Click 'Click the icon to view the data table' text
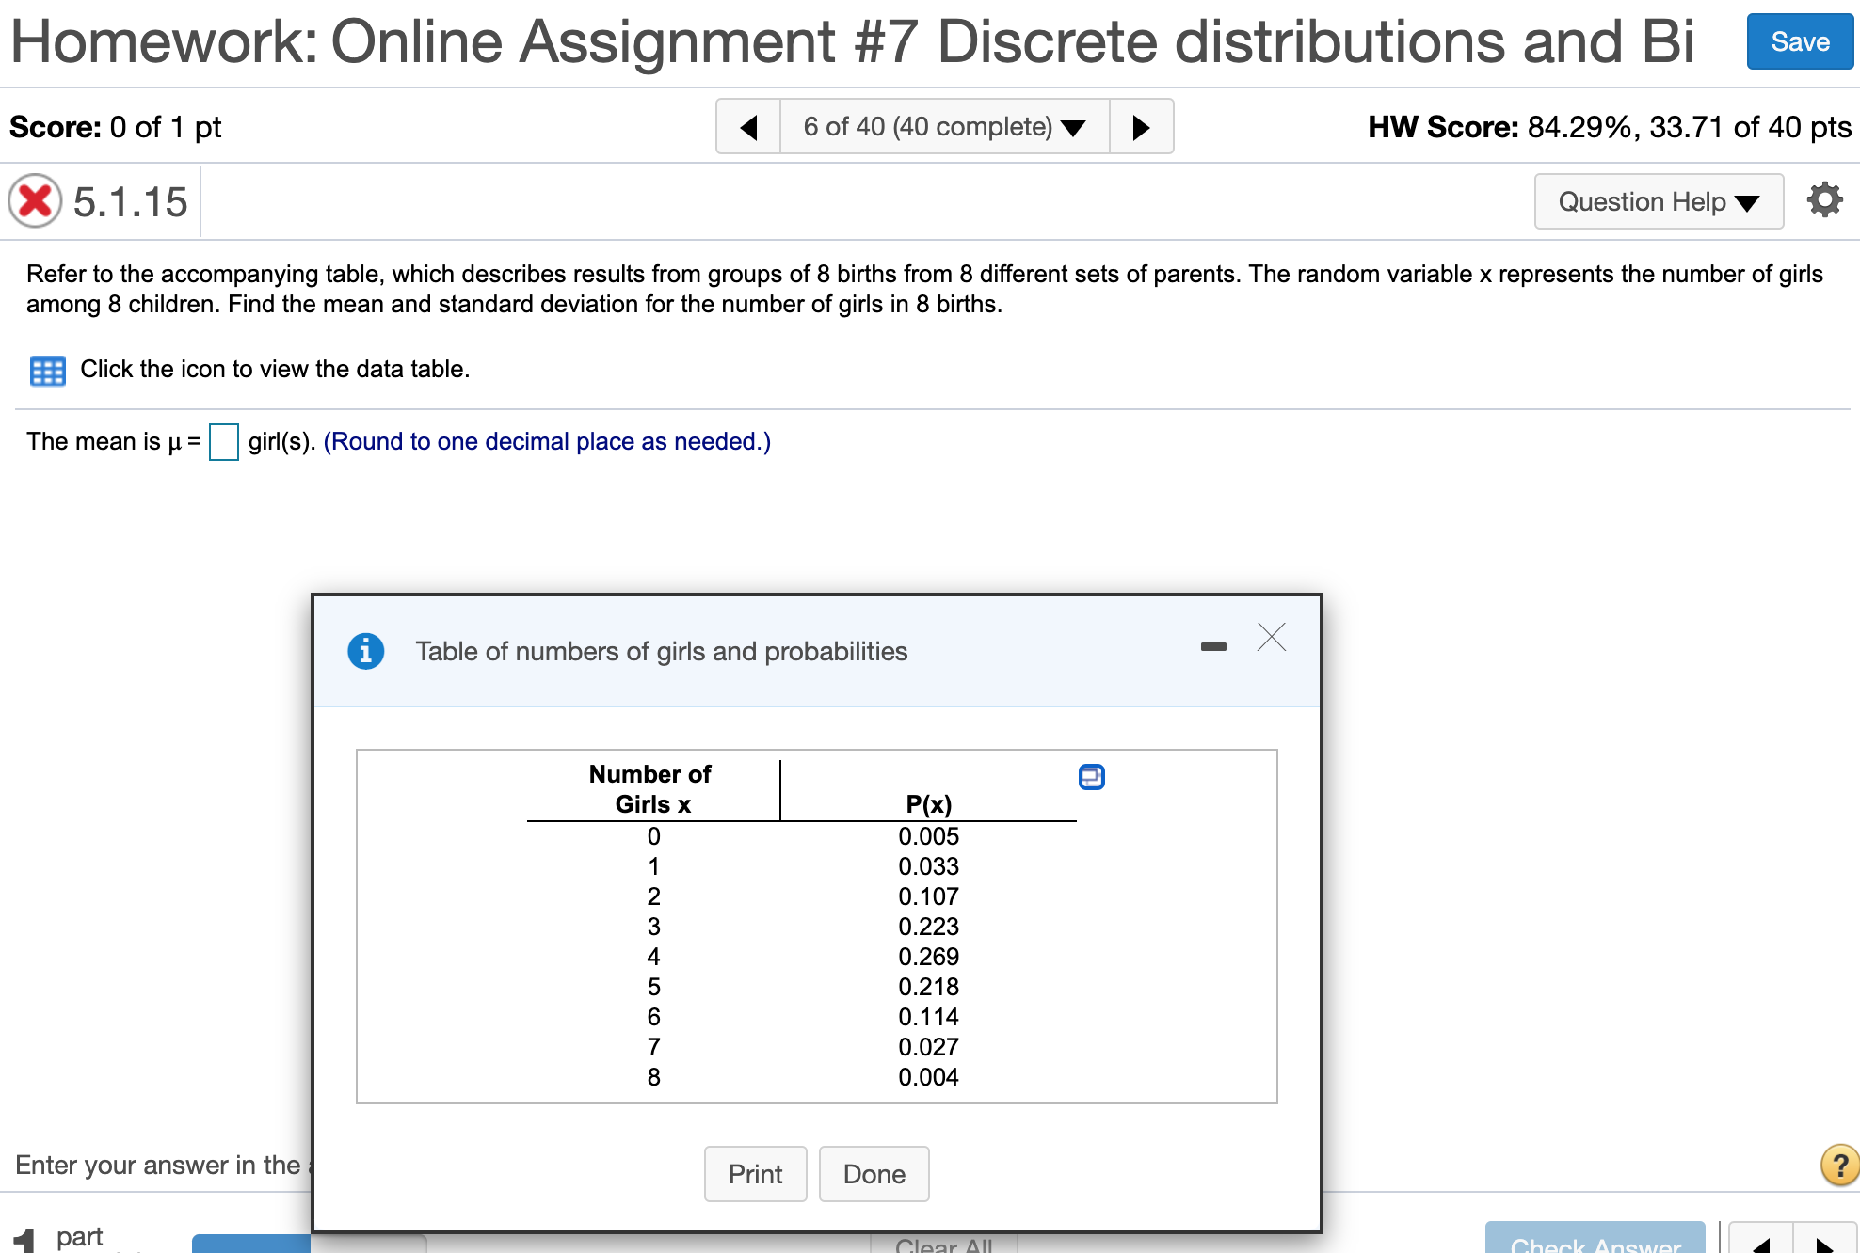The image size is (1860, 1253). (x=275, y=369)
